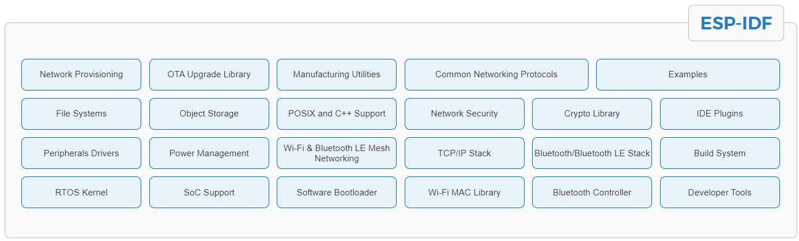Open the Manufacturing Utilities component

pyautogui.click(x=337, y=74)
